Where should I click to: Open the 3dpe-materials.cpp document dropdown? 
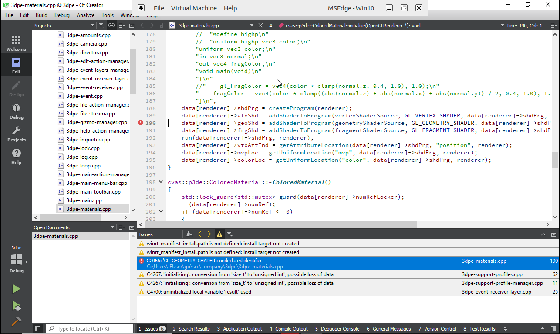click(252, 26)
